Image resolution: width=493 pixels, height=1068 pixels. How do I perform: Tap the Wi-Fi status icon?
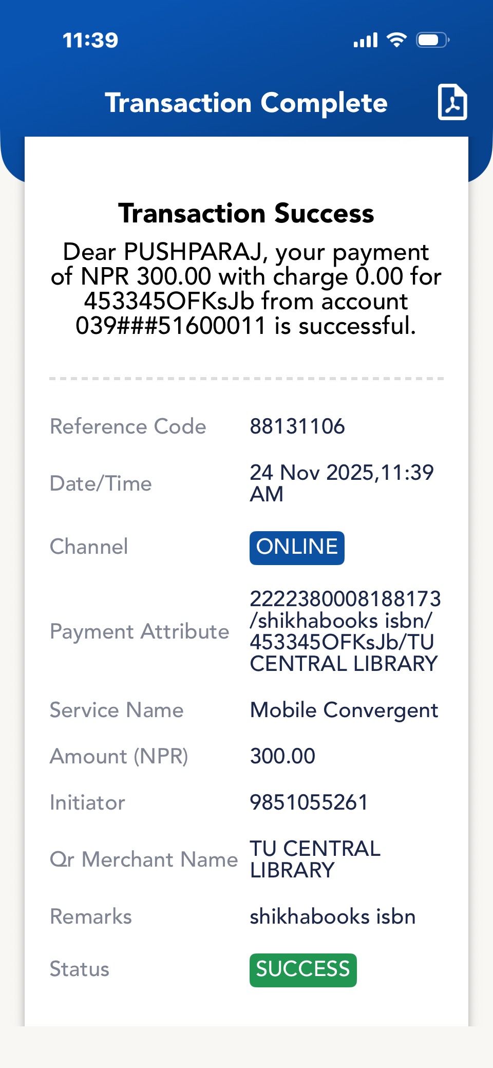(396, 40)
